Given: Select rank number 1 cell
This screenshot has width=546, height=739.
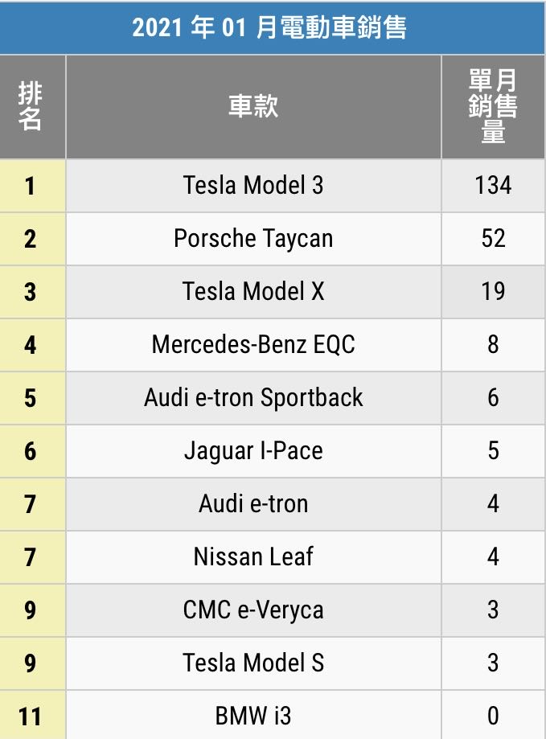Looking at the screenshot, I should [x=31, y=186].
